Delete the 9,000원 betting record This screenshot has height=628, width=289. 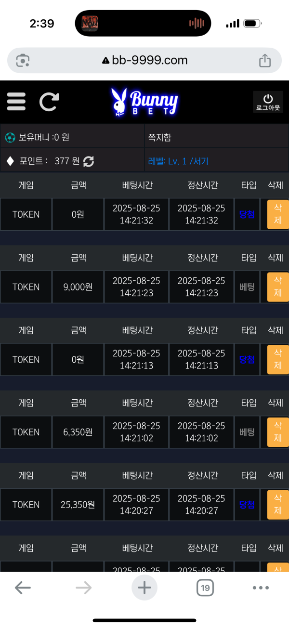coord(278,287)
